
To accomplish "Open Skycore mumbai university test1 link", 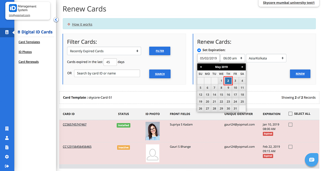I will [289, 3].
